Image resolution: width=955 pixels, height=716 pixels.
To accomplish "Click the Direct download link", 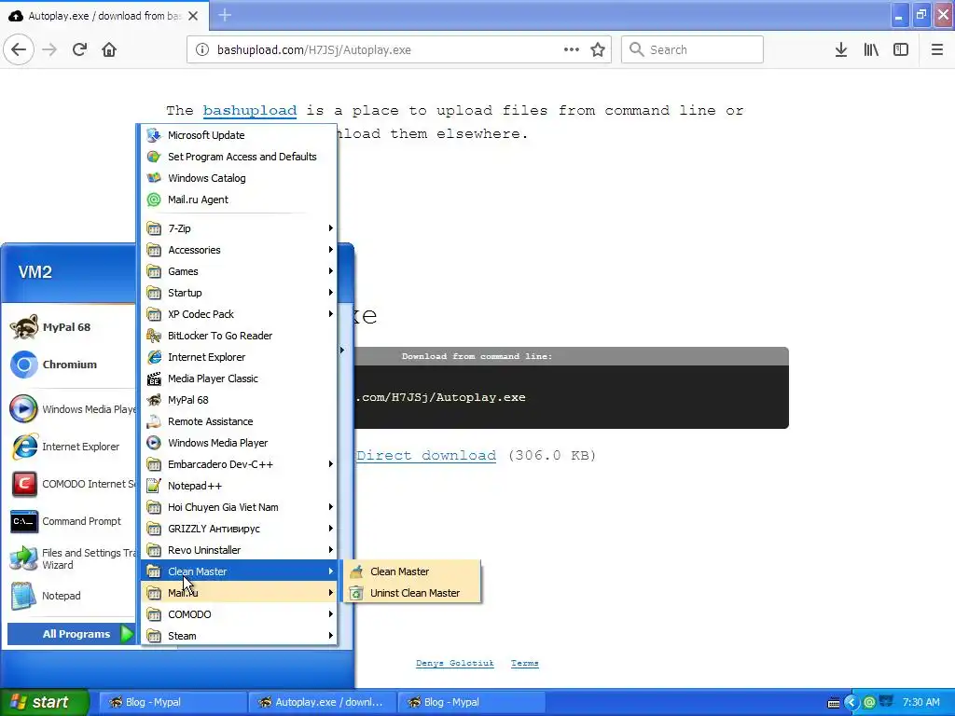I will [426, 455].
